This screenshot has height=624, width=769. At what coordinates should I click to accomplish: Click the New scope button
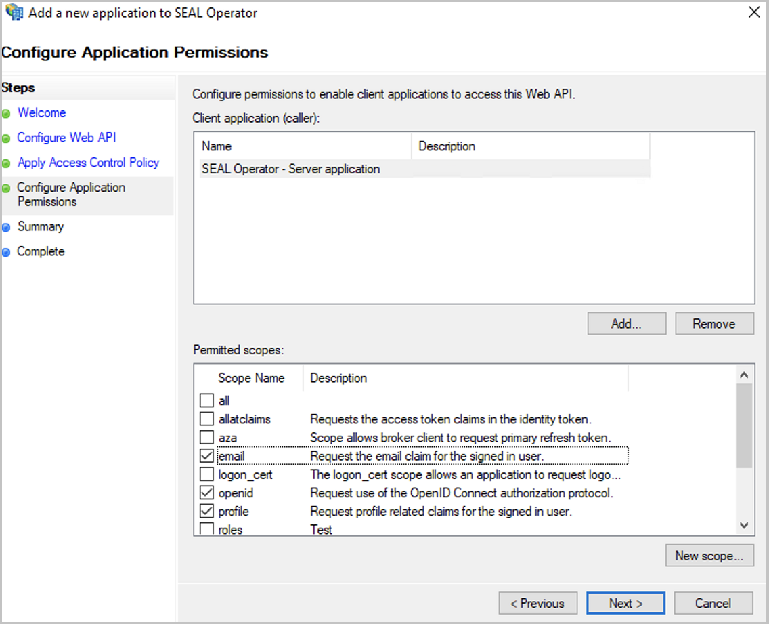point(709,555)
